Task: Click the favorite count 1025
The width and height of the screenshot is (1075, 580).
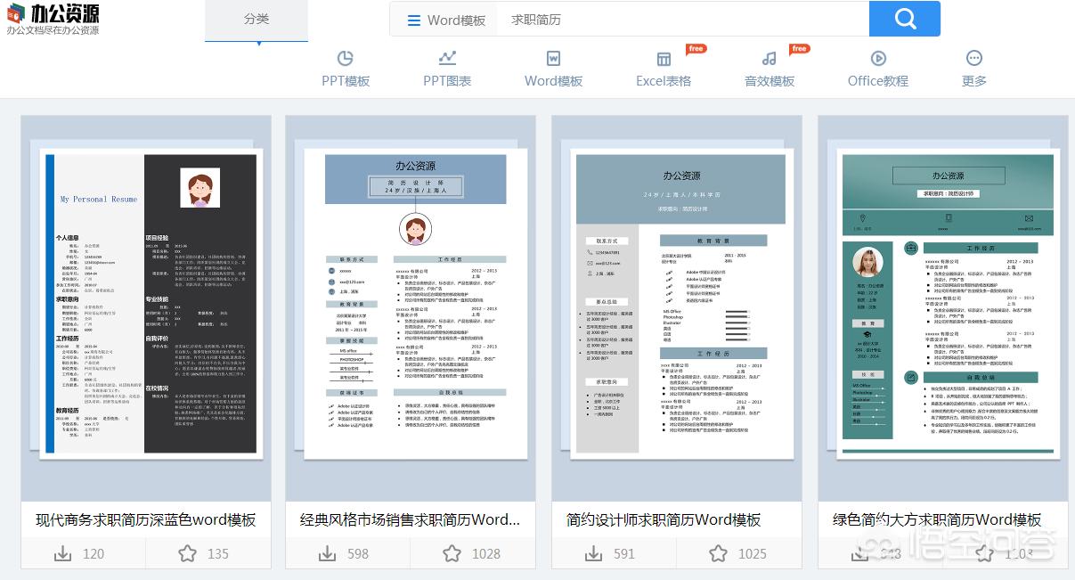Action: click(x=753, y=553)
